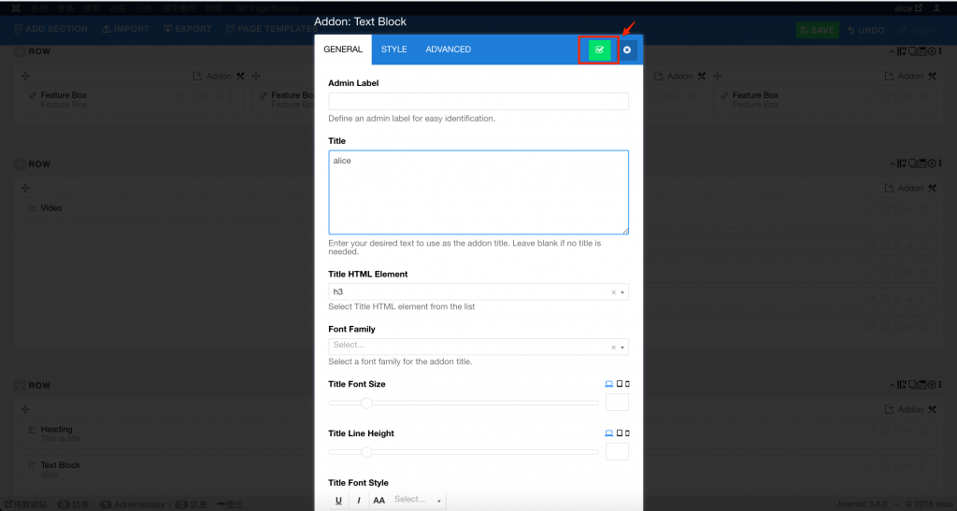Switch to the Style tab
The width and height of the screenshot is (957, 511).
click(x=393, y=50)
